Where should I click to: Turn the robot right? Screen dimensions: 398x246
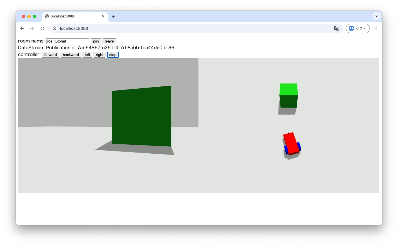[99, 55]
